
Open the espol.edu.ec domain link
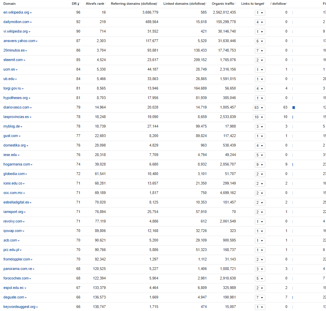[14, 288]
